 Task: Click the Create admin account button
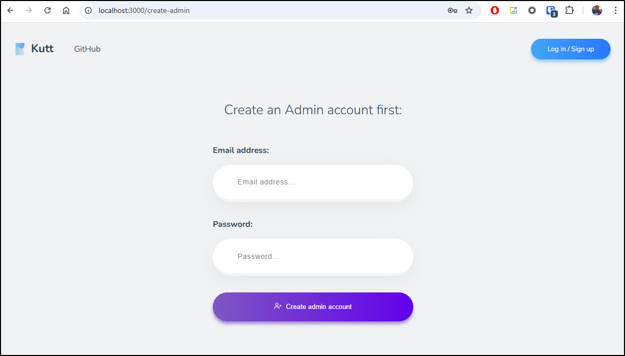[x=313, y=307]
